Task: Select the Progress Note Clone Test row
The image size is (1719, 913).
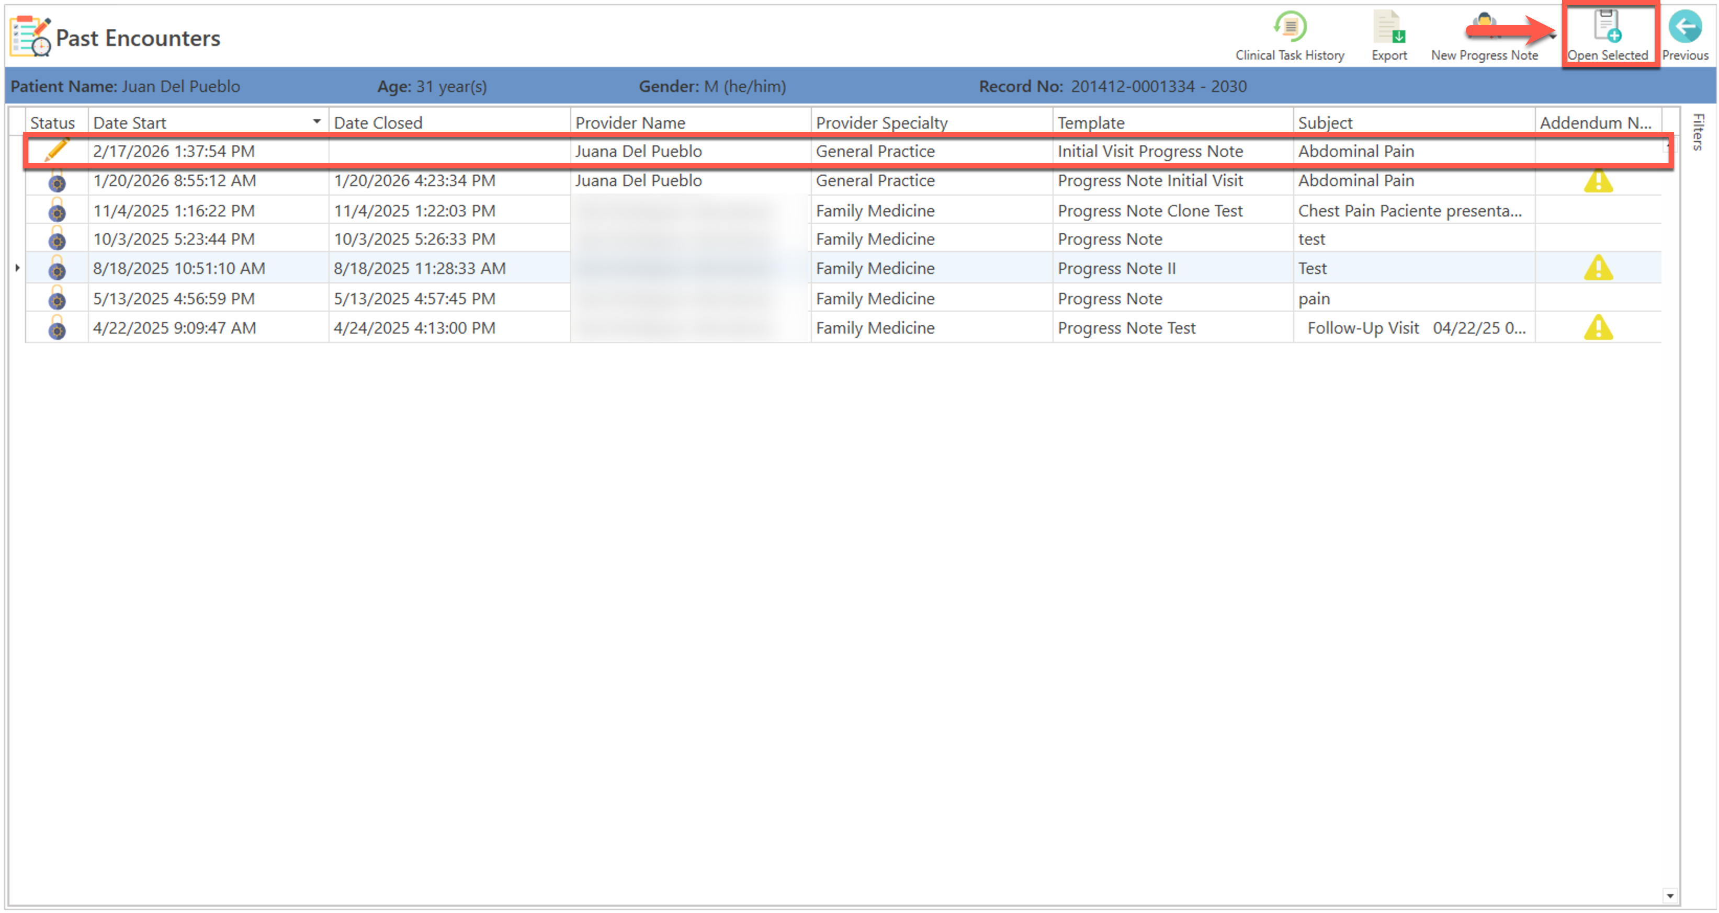Action: pyautogui.click(x=1149, y=211)
